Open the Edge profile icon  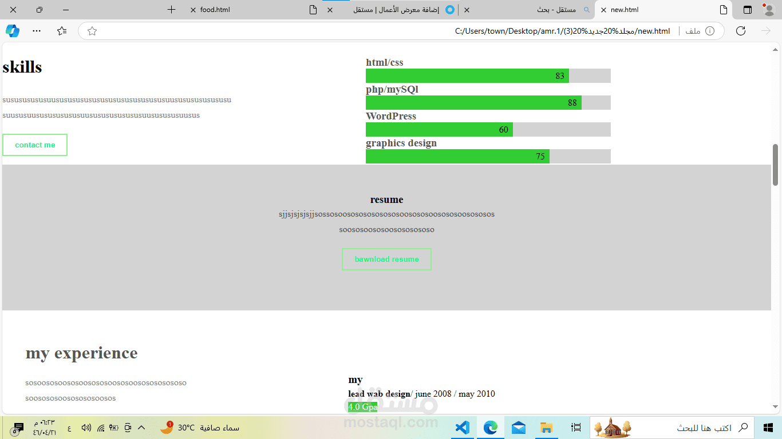point(768,10)
